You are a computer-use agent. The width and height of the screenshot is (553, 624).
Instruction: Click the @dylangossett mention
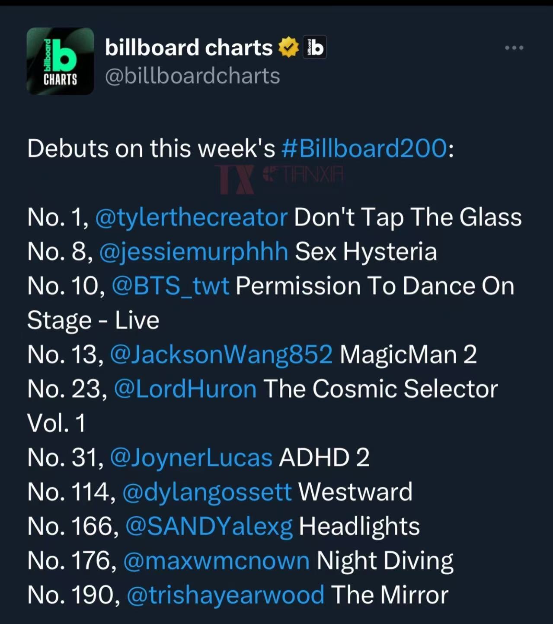pyautogui.click(x=207, y=492)
